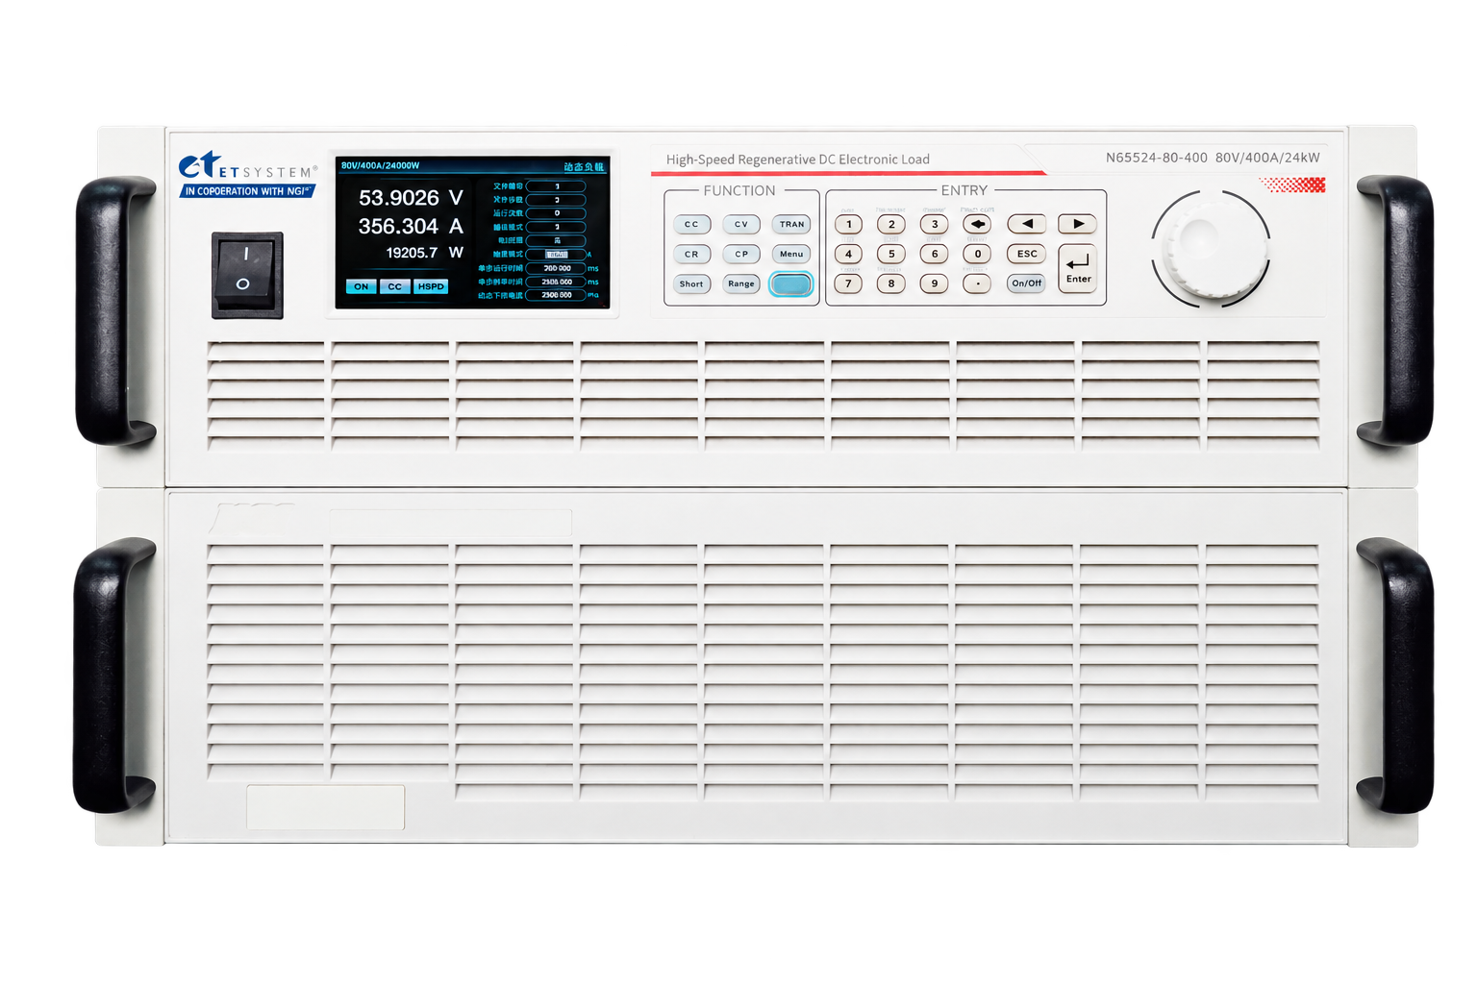
Task: Activate the TRAN function key
Action: (791, 224)
